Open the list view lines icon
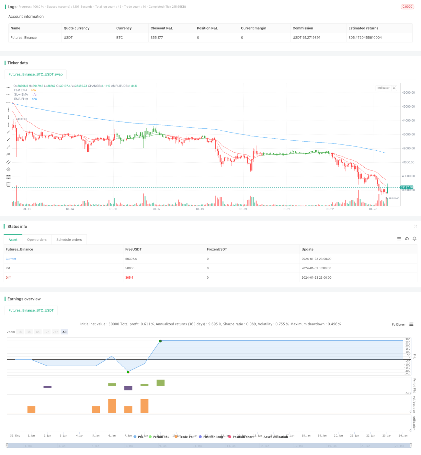Screen dimensions: 421x455 pos(399,239)
